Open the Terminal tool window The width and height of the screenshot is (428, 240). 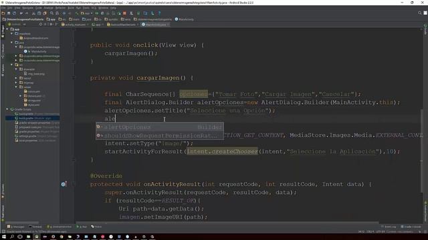point(35,227)
